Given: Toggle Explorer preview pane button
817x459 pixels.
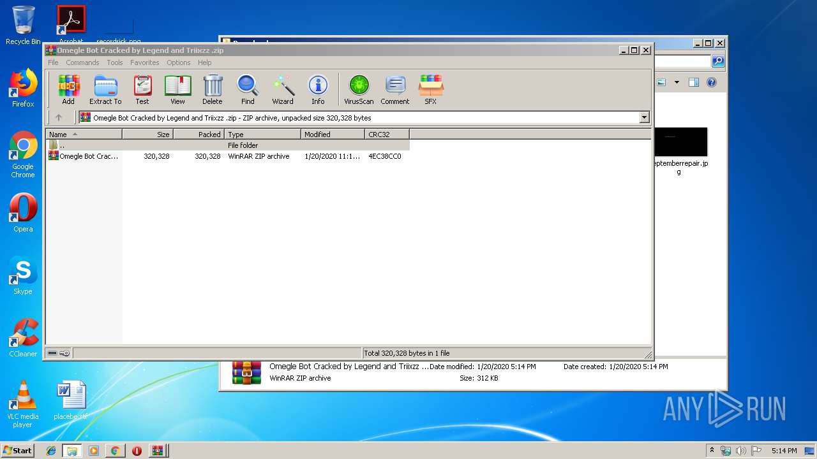Looking at the screenshot, I should click(x=694, y=82).
